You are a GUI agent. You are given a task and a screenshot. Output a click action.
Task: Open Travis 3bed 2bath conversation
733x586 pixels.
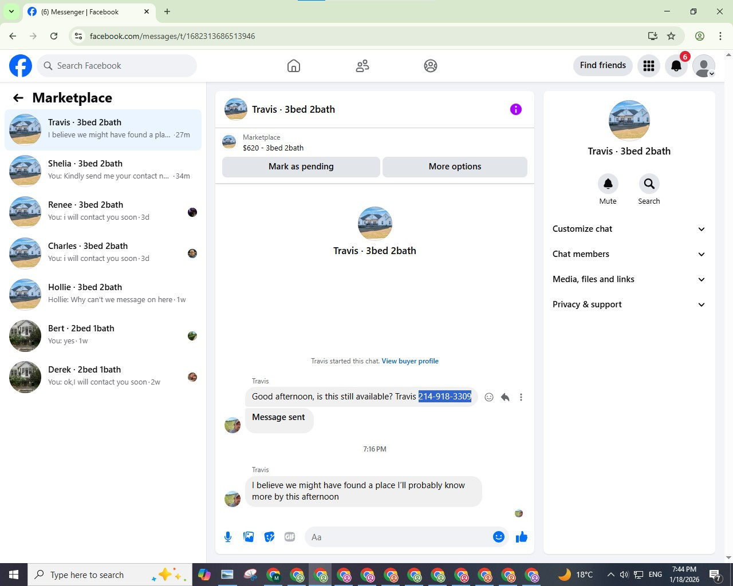tap(103, 130)
